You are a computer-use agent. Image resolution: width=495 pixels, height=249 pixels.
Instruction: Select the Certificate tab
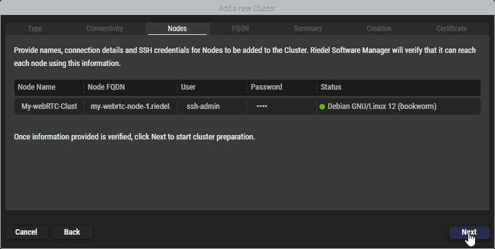(451, 29)
